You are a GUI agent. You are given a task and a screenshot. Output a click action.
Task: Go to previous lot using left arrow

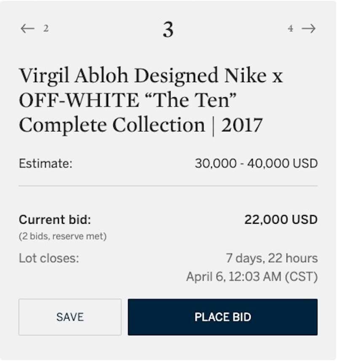[27, 29]
